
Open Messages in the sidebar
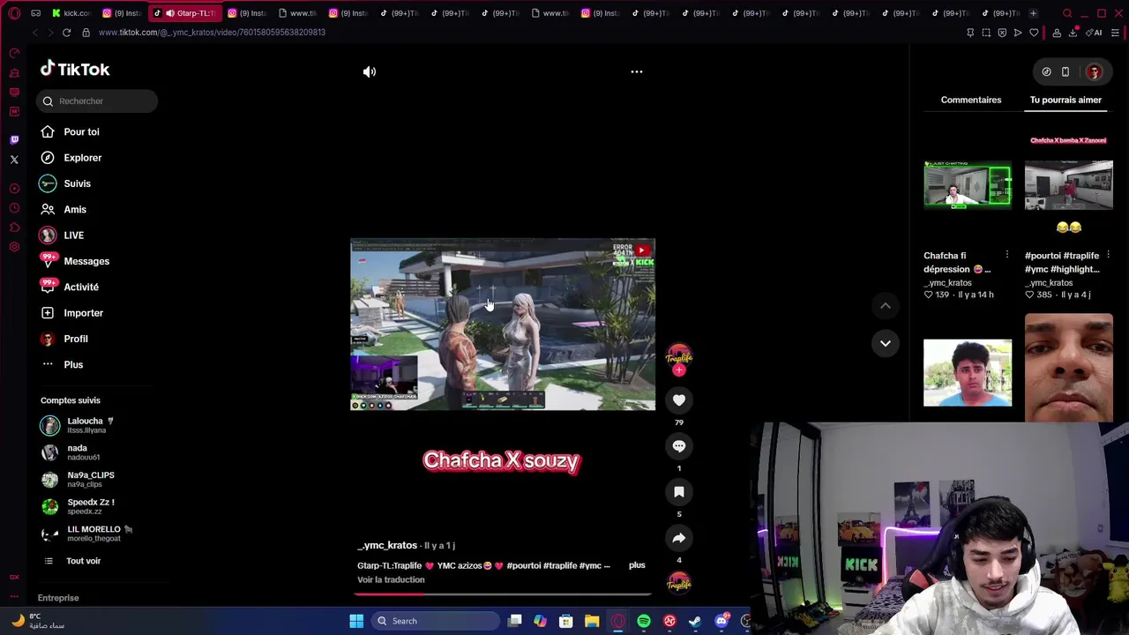[x=86, y=261]
